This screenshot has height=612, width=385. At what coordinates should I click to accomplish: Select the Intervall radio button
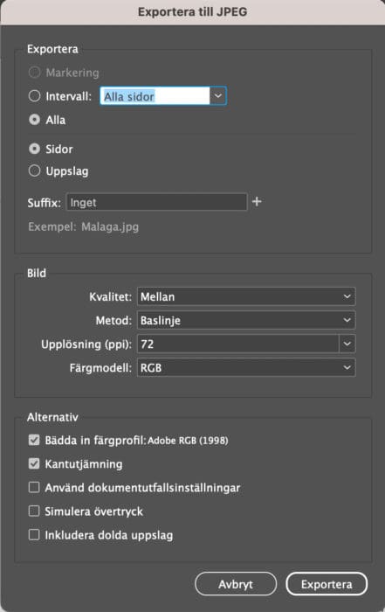[x=34, y=96]
